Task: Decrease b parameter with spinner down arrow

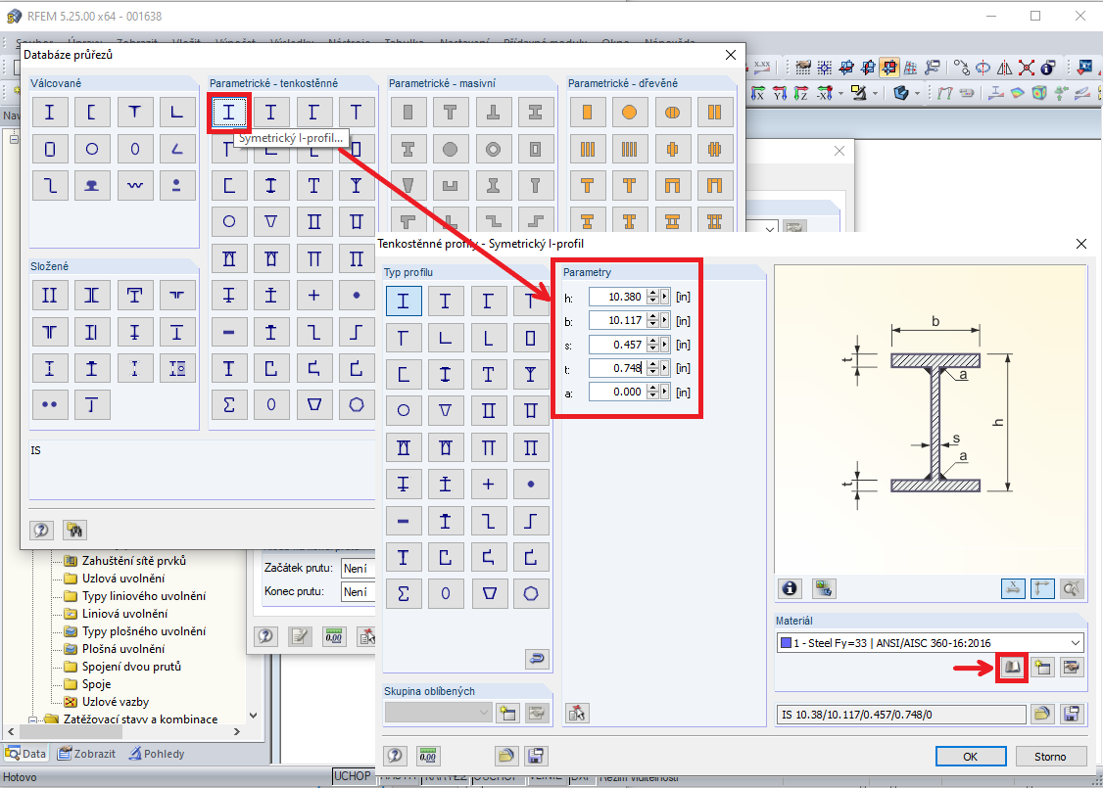Action: 652,325
